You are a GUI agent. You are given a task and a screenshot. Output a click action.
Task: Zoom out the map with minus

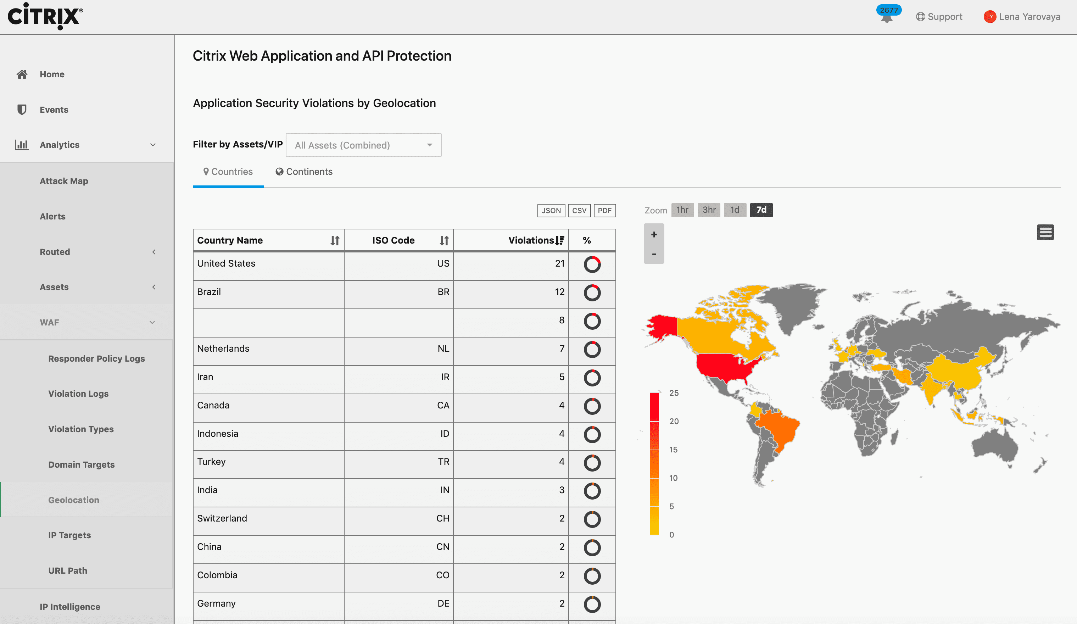pyautogui.click(x=654, y=254)
